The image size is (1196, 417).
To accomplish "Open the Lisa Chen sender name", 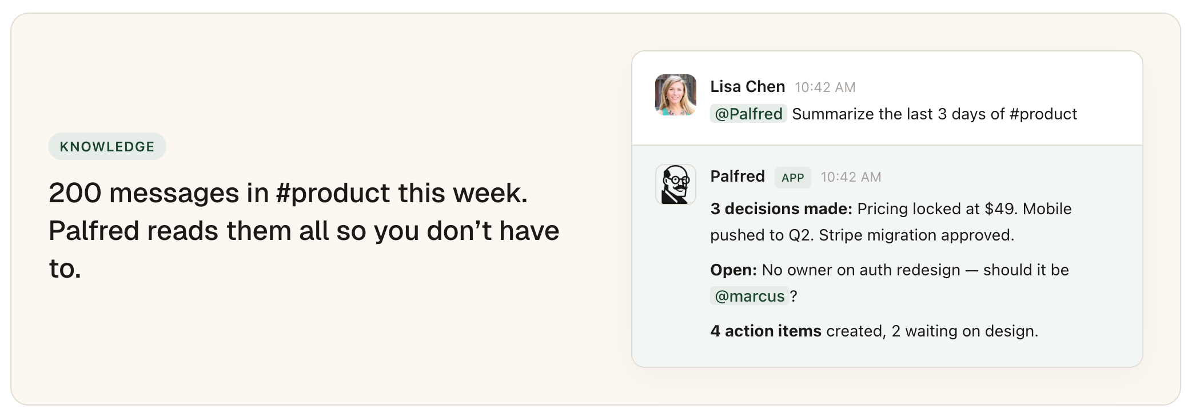I will click(x=747, y=86).
